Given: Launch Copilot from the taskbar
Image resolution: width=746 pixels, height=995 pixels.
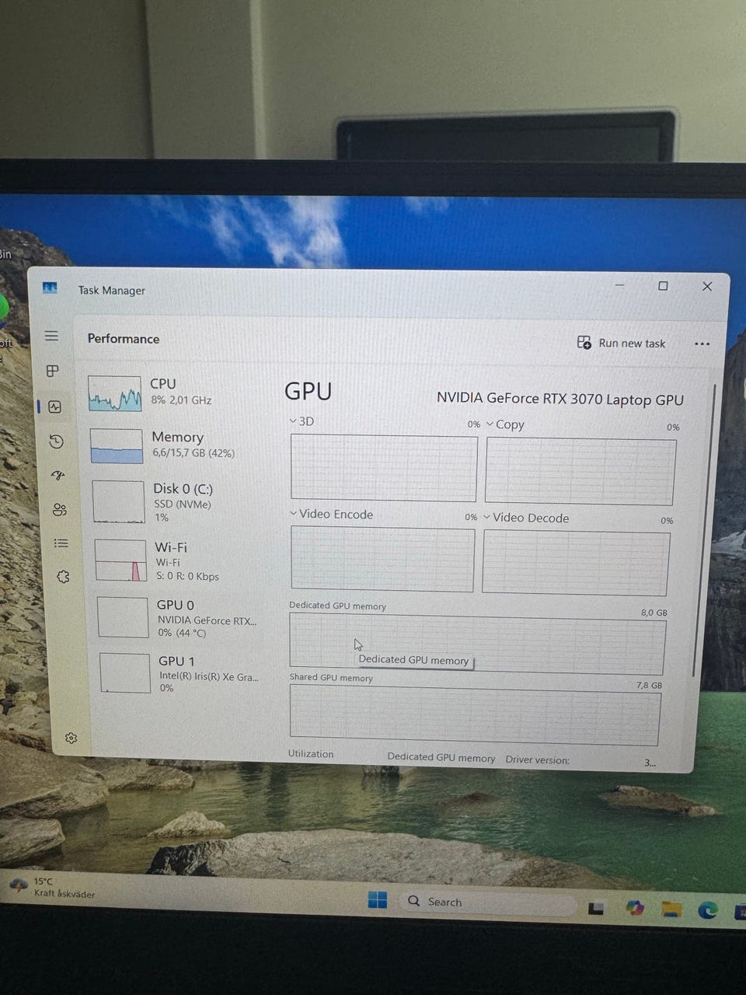Looking at the screenshot, I should (635, 908).
